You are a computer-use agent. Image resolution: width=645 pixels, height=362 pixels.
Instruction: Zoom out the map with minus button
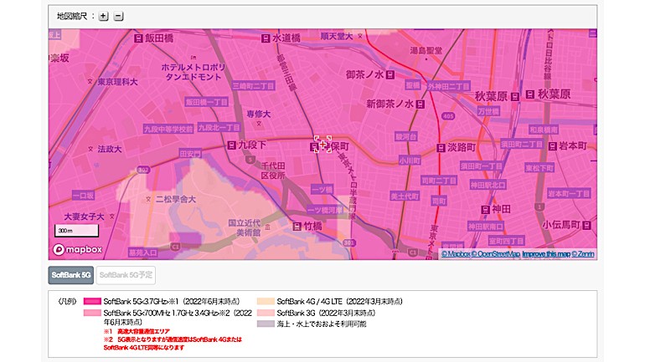coord(118,16)
